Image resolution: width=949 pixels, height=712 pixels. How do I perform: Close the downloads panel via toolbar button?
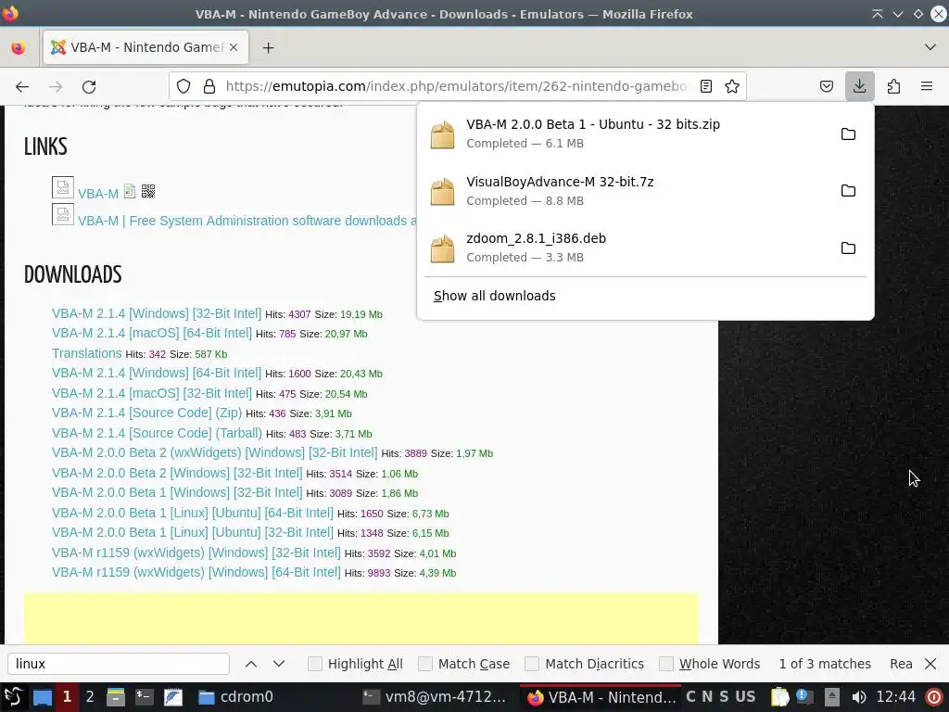point(859,86)
